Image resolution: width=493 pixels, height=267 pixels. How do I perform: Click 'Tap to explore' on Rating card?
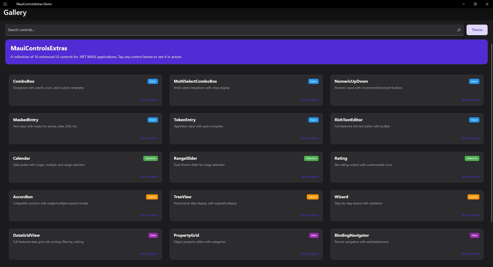[x=470, y=177]
